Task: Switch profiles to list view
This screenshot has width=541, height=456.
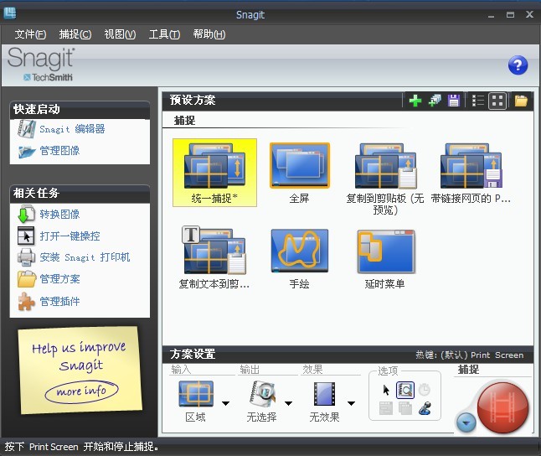Action: coord(478,101)
